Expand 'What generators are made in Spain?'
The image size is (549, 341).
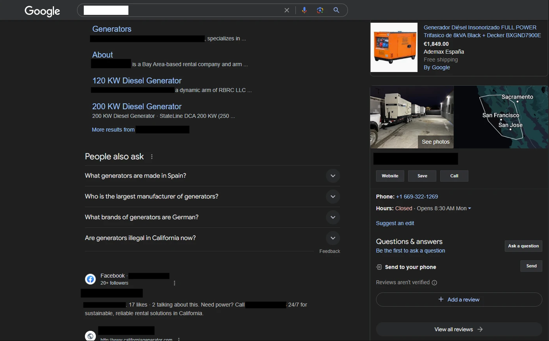point(333,176)
